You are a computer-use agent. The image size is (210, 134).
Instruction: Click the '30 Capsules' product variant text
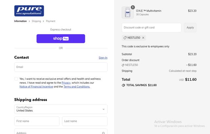[x=142, y=14]
